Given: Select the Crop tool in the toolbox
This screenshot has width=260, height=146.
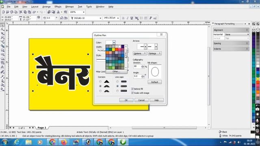Looking at the screenshot, I should point(2,33).
